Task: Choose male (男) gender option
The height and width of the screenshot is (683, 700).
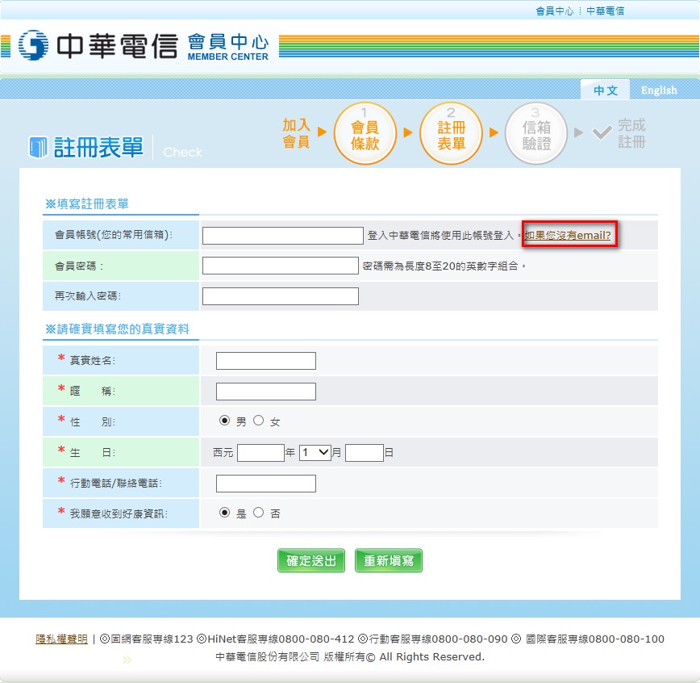Action: (224, 421)
